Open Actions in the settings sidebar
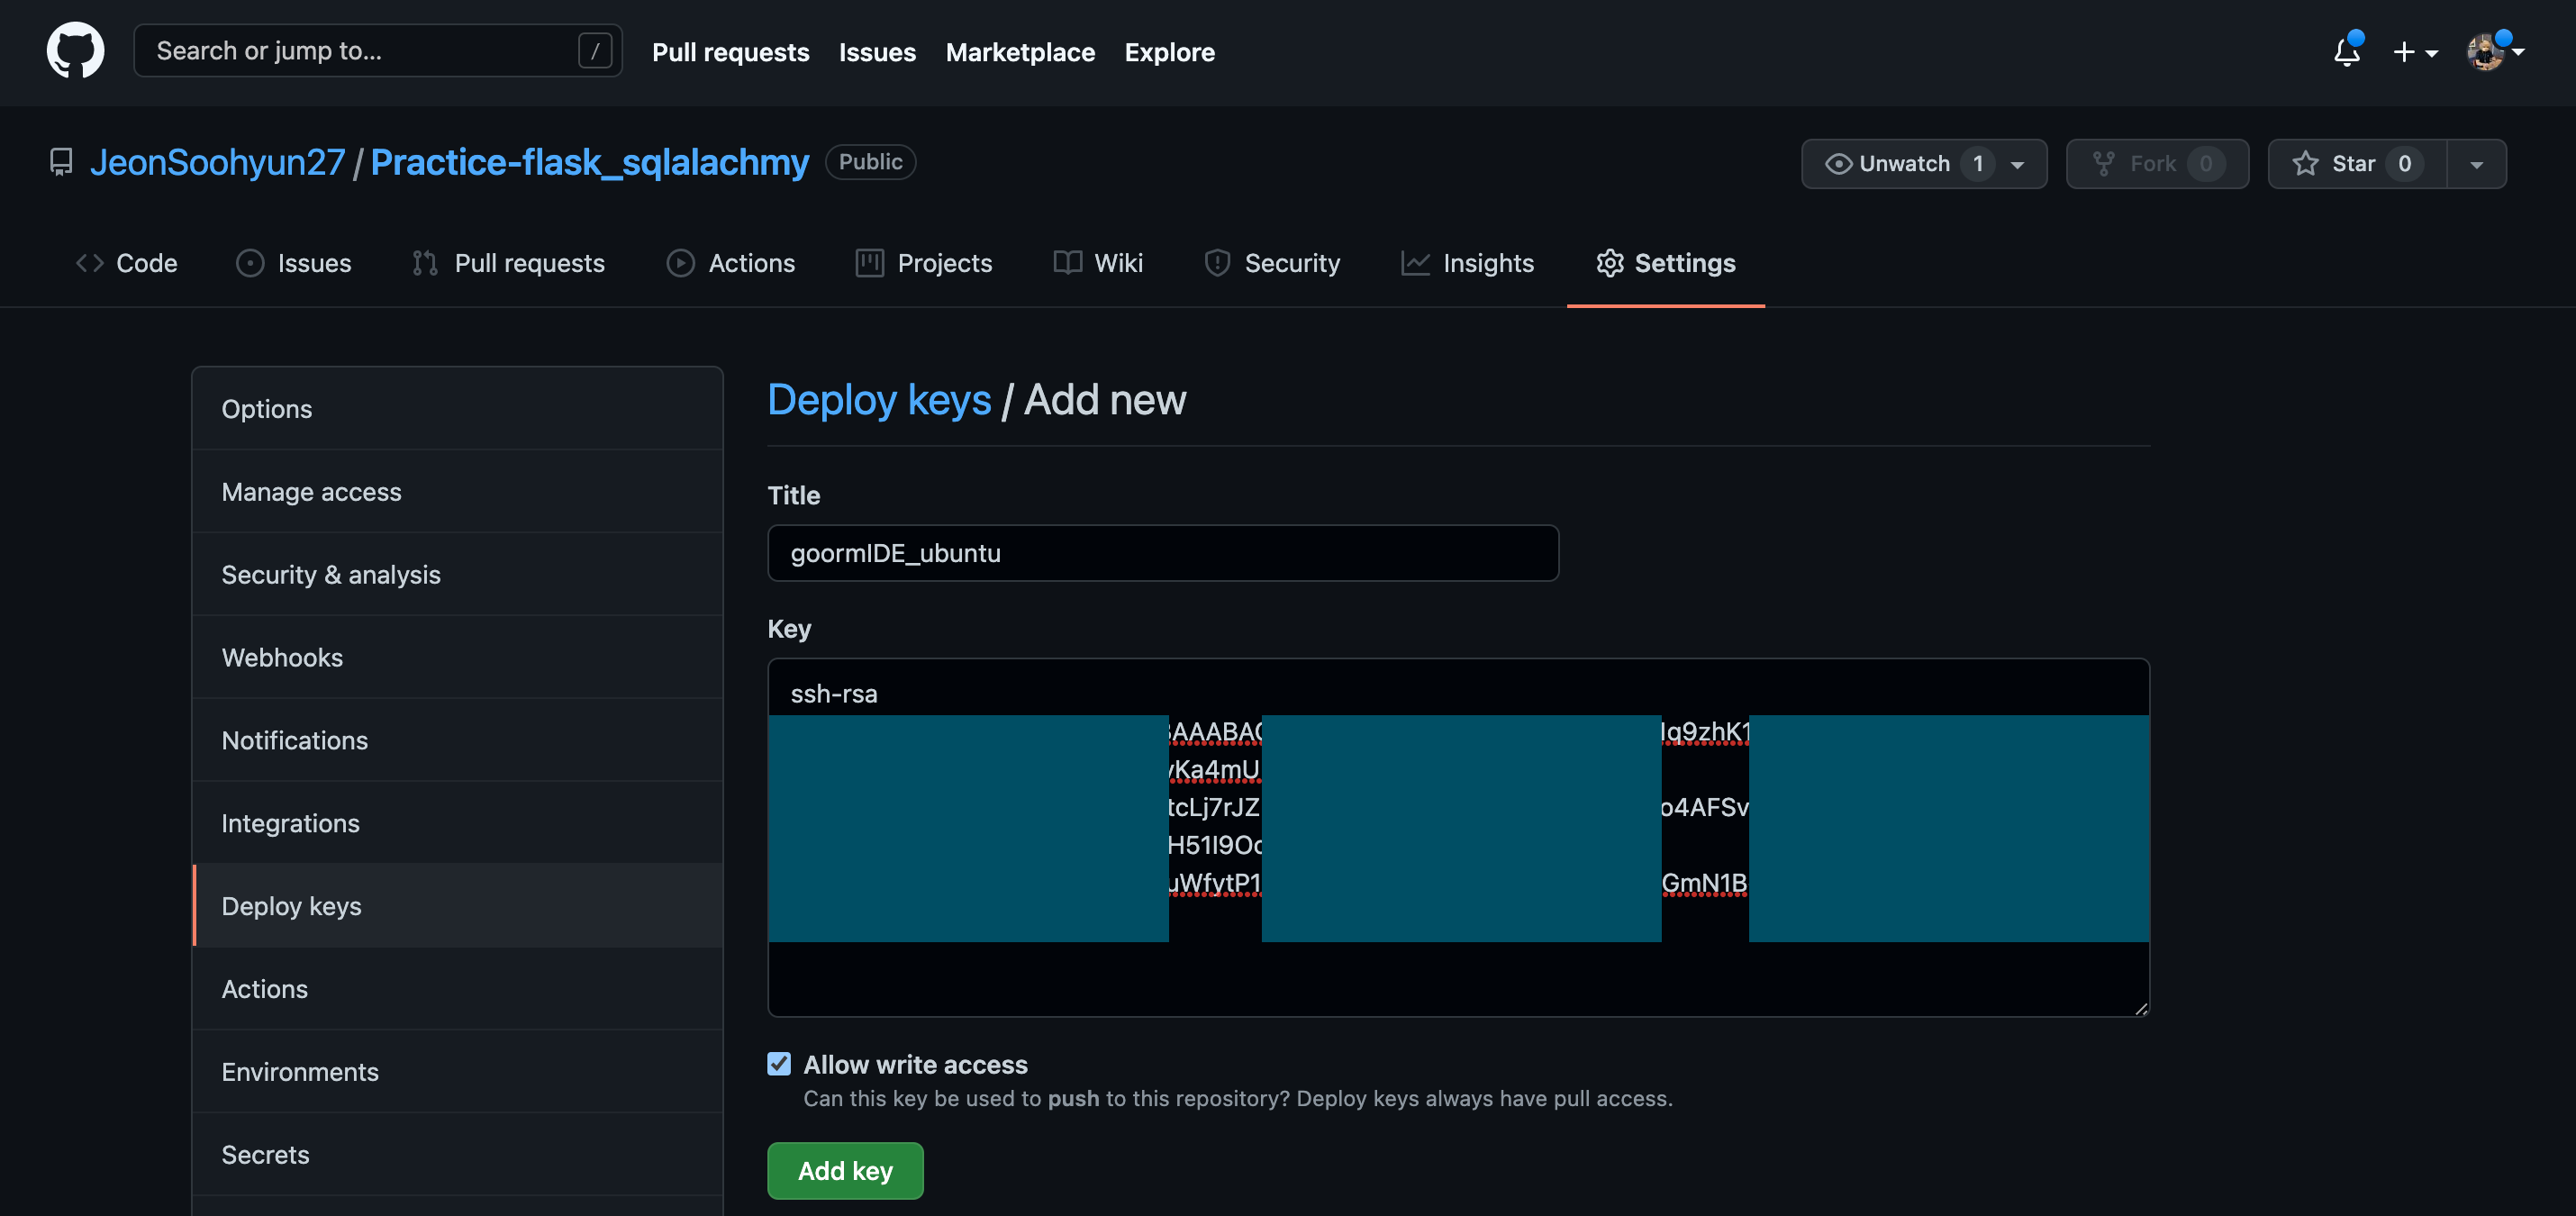 (457, 989)
